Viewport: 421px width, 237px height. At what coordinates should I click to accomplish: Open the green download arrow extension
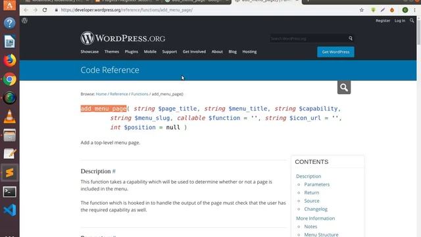[x=373, y=10]
